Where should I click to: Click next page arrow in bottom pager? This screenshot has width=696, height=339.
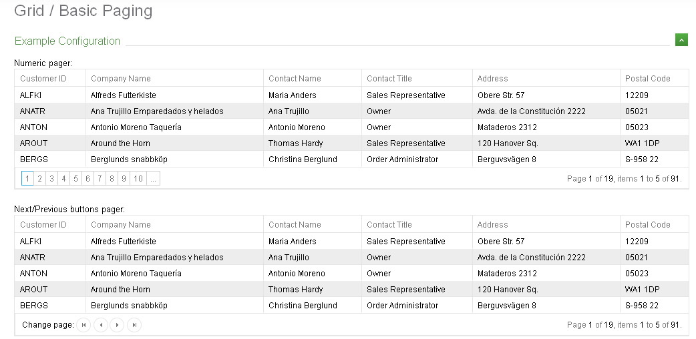tap(118, 325)
